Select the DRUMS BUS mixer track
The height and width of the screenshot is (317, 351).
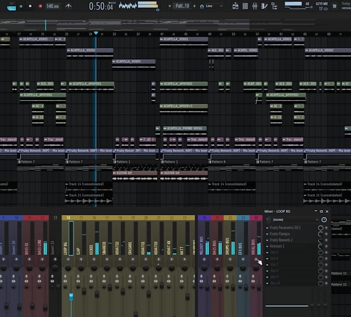(227, 246)
